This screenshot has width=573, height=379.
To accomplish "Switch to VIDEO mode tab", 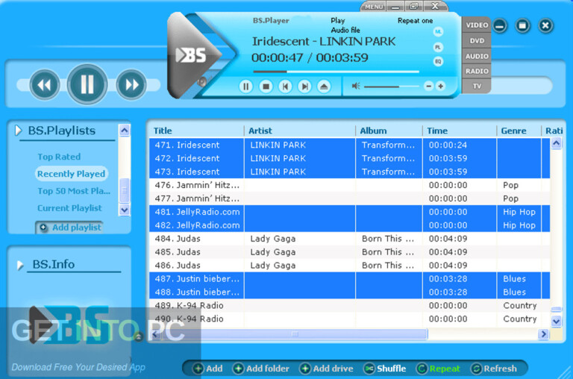I will point(477,25).
